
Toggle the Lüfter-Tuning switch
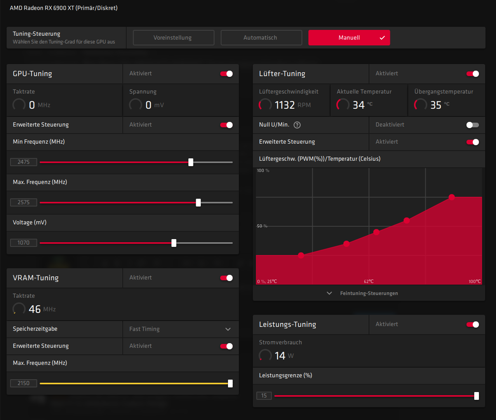[473, 74]
